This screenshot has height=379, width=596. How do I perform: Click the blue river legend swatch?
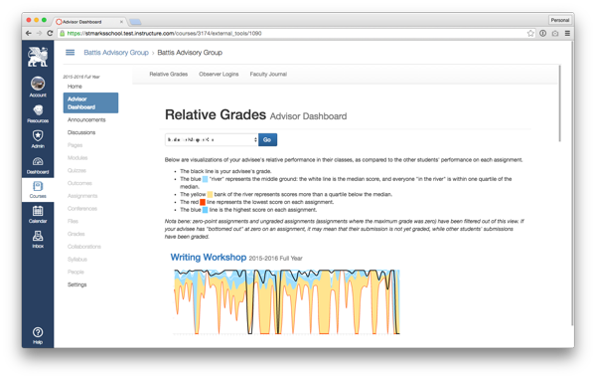point(205,179)
